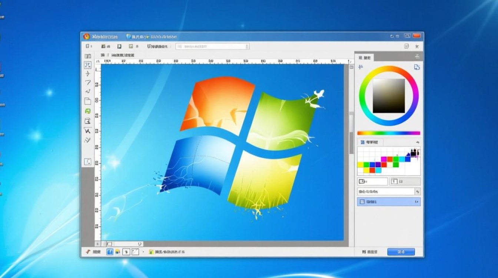498x278 pixels.
Task: Select the rectangular selection tool in toolbox
Action: (x=87, y=65)
